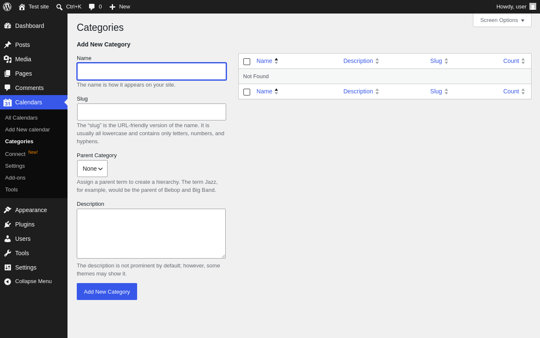Click the Add New Category button
The height and width of the screenshot is (338, 540).
[x=107, y=292]
